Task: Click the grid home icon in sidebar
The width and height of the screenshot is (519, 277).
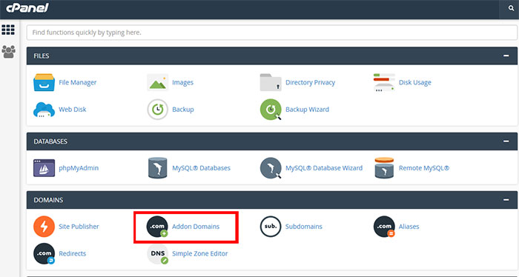Action: pos(8,30)
